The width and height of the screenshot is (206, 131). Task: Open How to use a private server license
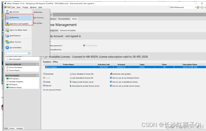126,86
